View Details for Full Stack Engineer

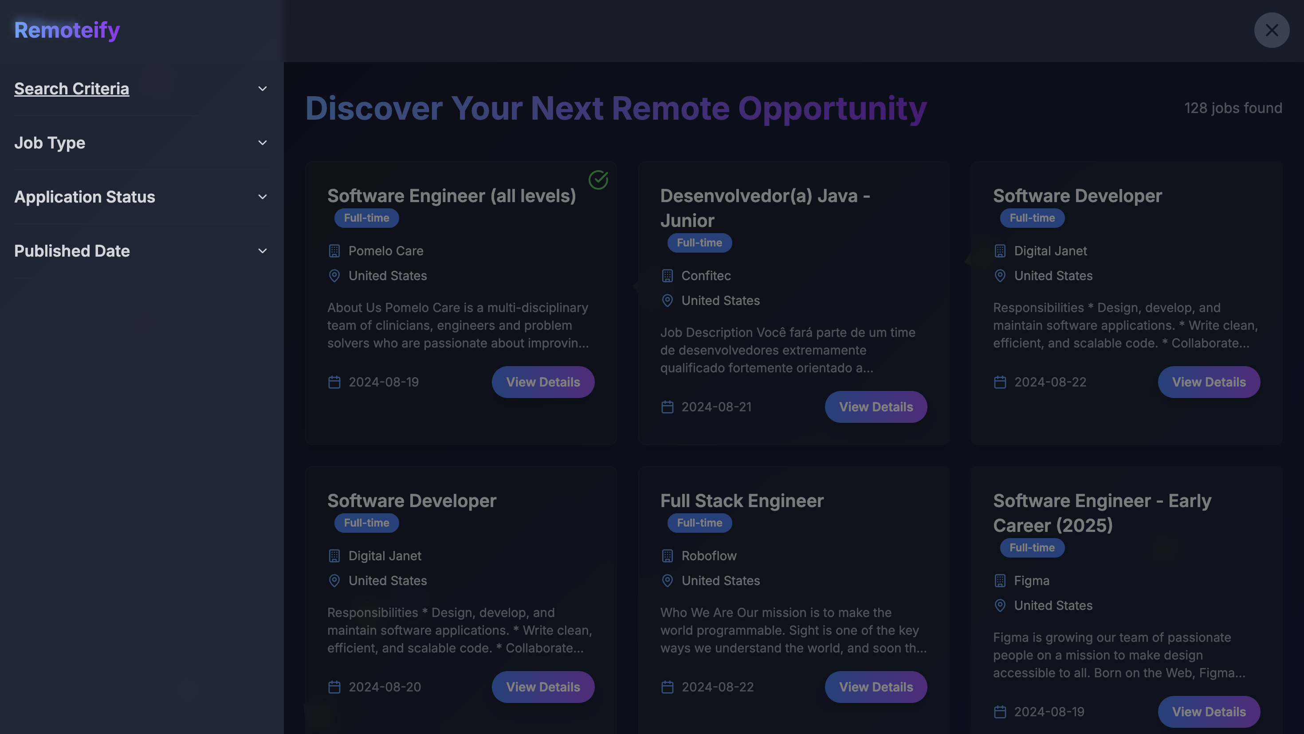[x=876, y=687]
